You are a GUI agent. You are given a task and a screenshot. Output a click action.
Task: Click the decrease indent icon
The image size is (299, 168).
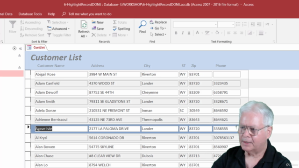pyautogui.click(x=259, y=24)
